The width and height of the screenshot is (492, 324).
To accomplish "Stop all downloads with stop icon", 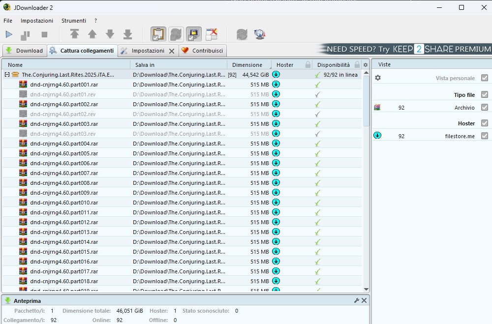I will (45, 34).
